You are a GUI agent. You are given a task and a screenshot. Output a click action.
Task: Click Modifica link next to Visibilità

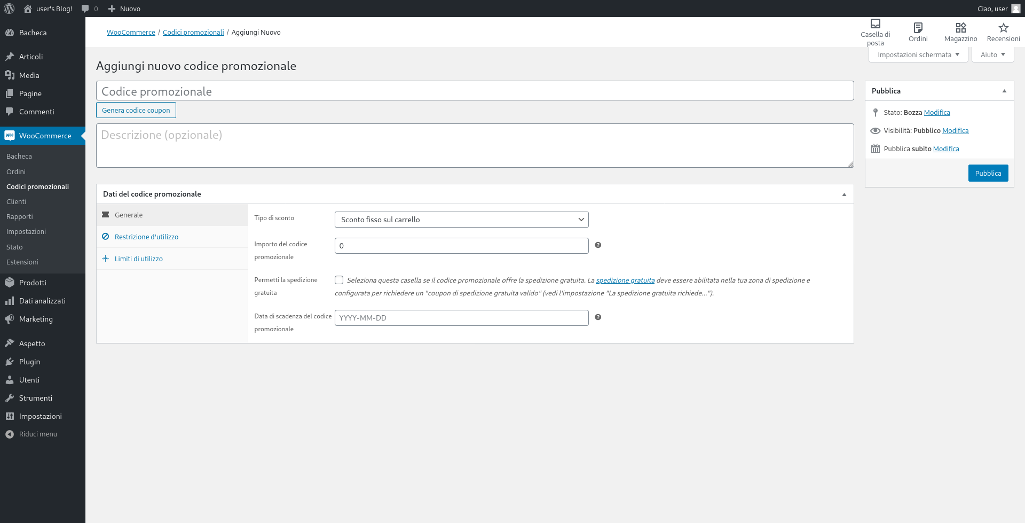click(x=955, y=130)
